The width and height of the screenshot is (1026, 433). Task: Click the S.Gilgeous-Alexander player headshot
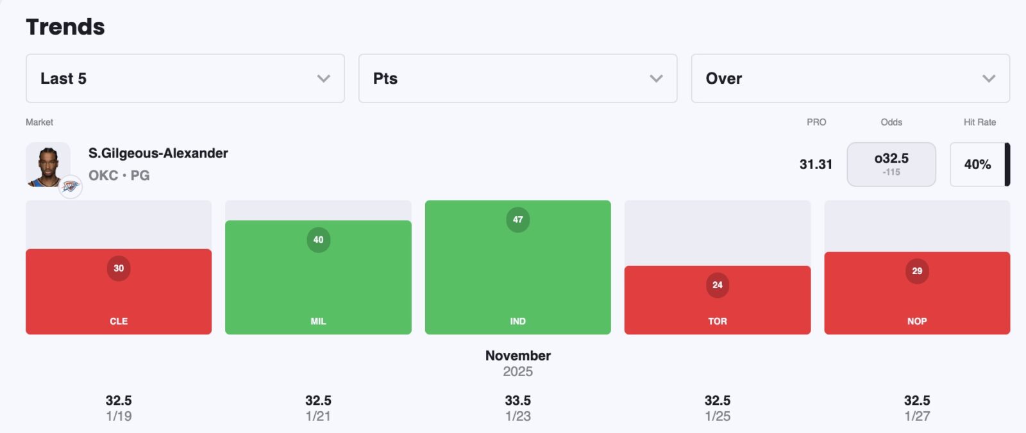(x=48, y=165)
